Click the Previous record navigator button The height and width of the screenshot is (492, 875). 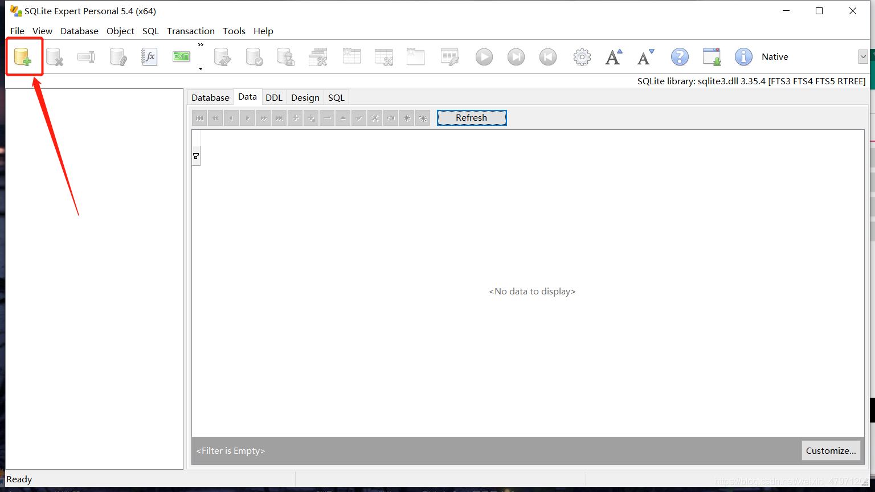pyautogui.click(x=231, y=118)
